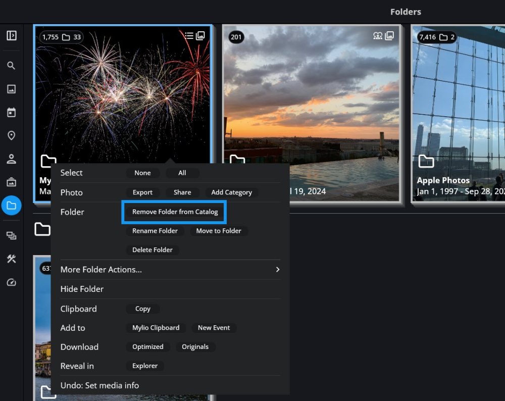Click the Export photo button

coord(142,192)
